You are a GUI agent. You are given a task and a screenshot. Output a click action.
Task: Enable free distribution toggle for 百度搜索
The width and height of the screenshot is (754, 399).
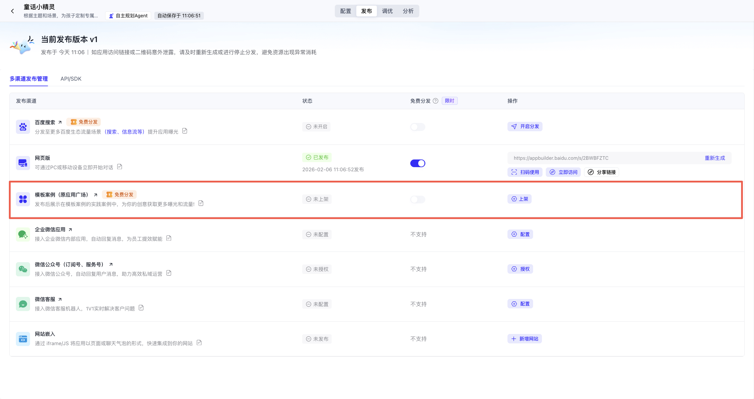coord(418,127)
